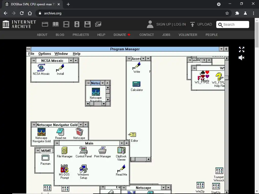Open NCSA Mosaic window control-menu box
The height and width of the screenshot is (194, 259).
coord(34,61)
